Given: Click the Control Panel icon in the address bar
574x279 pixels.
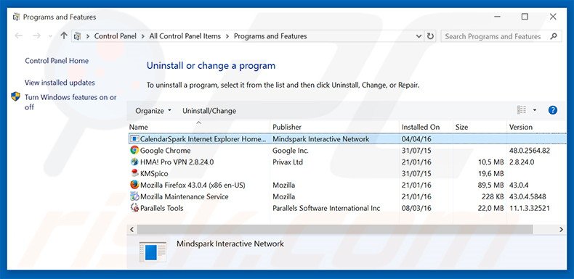Looking at the screenshot, I should pyautogui.click(x=77, y=36).
